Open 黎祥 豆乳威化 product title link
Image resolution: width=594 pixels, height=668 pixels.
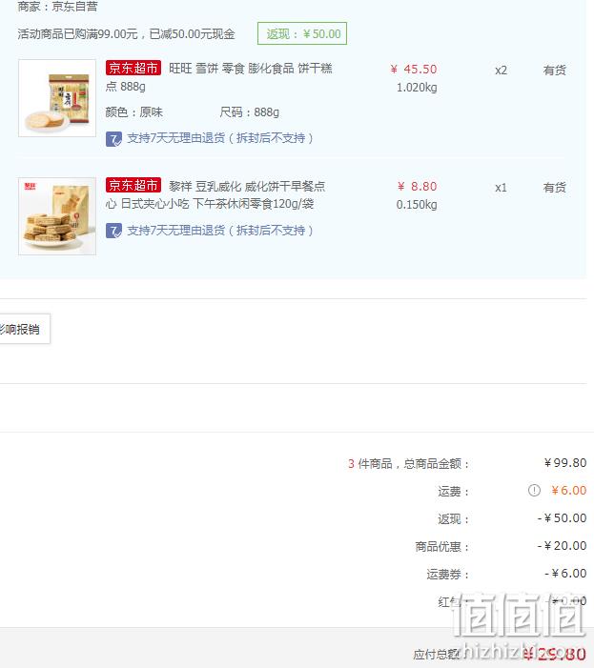tap(215, 194)
